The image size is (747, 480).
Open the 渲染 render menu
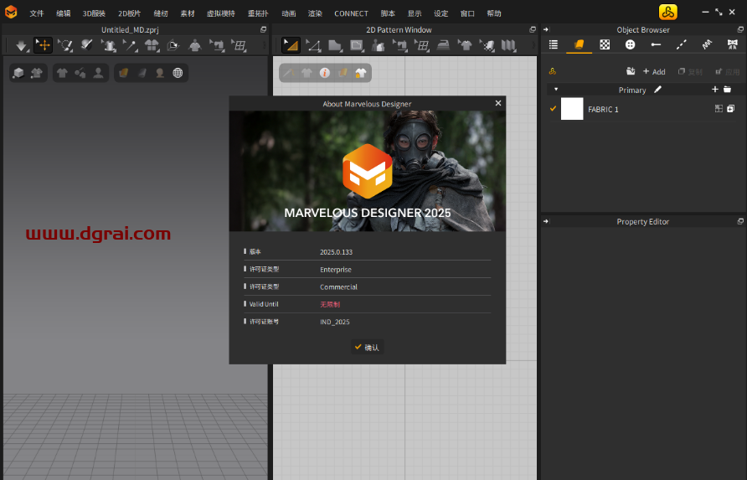click(315, 13)
